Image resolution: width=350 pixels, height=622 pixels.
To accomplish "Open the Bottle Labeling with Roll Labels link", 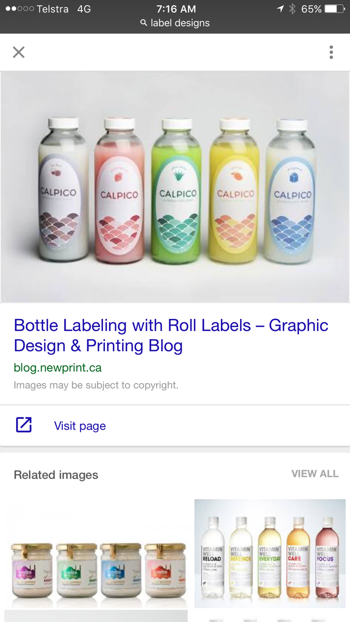I will tap(171, 335).
